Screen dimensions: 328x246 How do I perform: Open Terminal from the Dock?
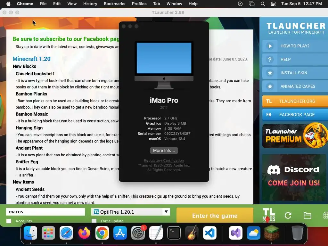pyautogui.click(x=174, y=233)
